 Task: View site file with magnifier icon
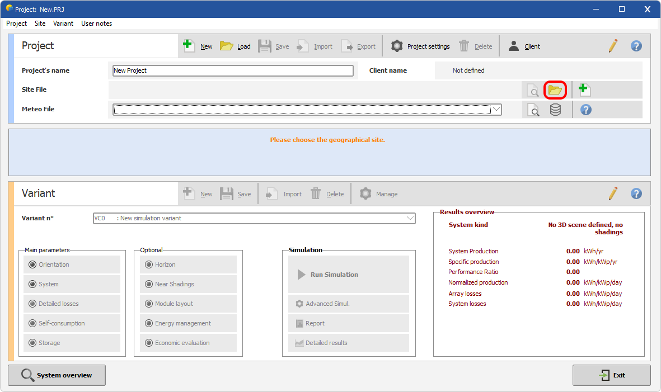(533, 90)
